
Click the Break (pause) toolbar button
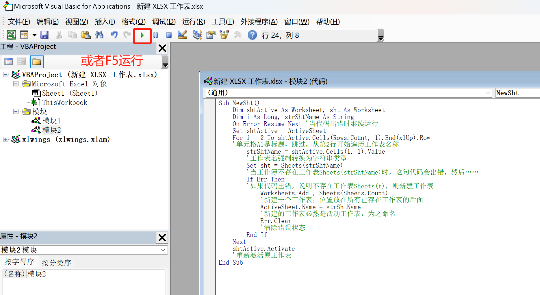tap(156, 35)
